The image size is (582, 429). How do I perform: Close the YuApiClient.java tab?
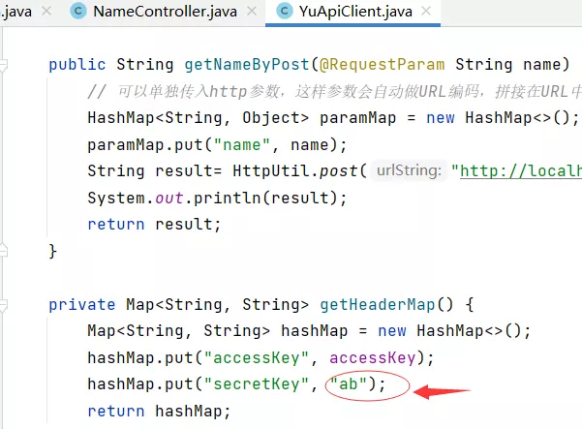pyautogui.click(x=426, y=11)
